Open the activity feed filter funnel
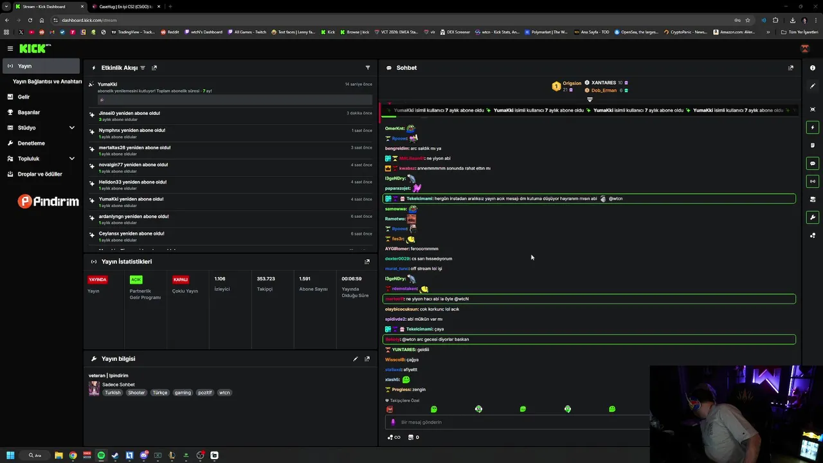 368,68
